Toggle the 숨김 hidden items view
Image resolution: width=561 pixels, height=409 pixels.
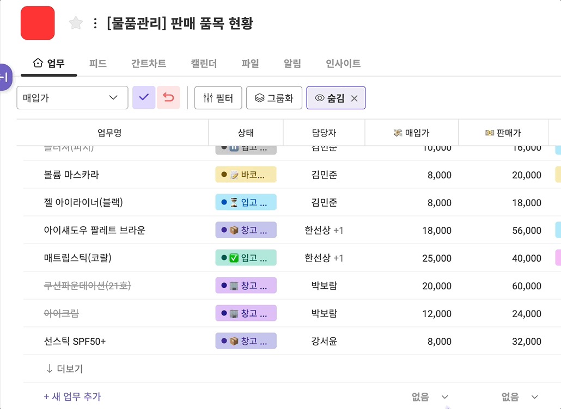[x=330, y=98]
